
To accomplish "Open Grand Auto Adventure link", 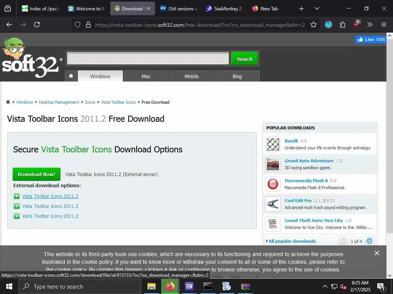I will (309, 161).
